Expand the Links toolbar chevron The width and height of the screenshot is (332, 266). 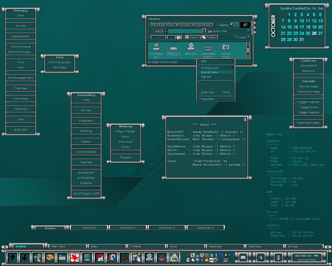[248, 37]
